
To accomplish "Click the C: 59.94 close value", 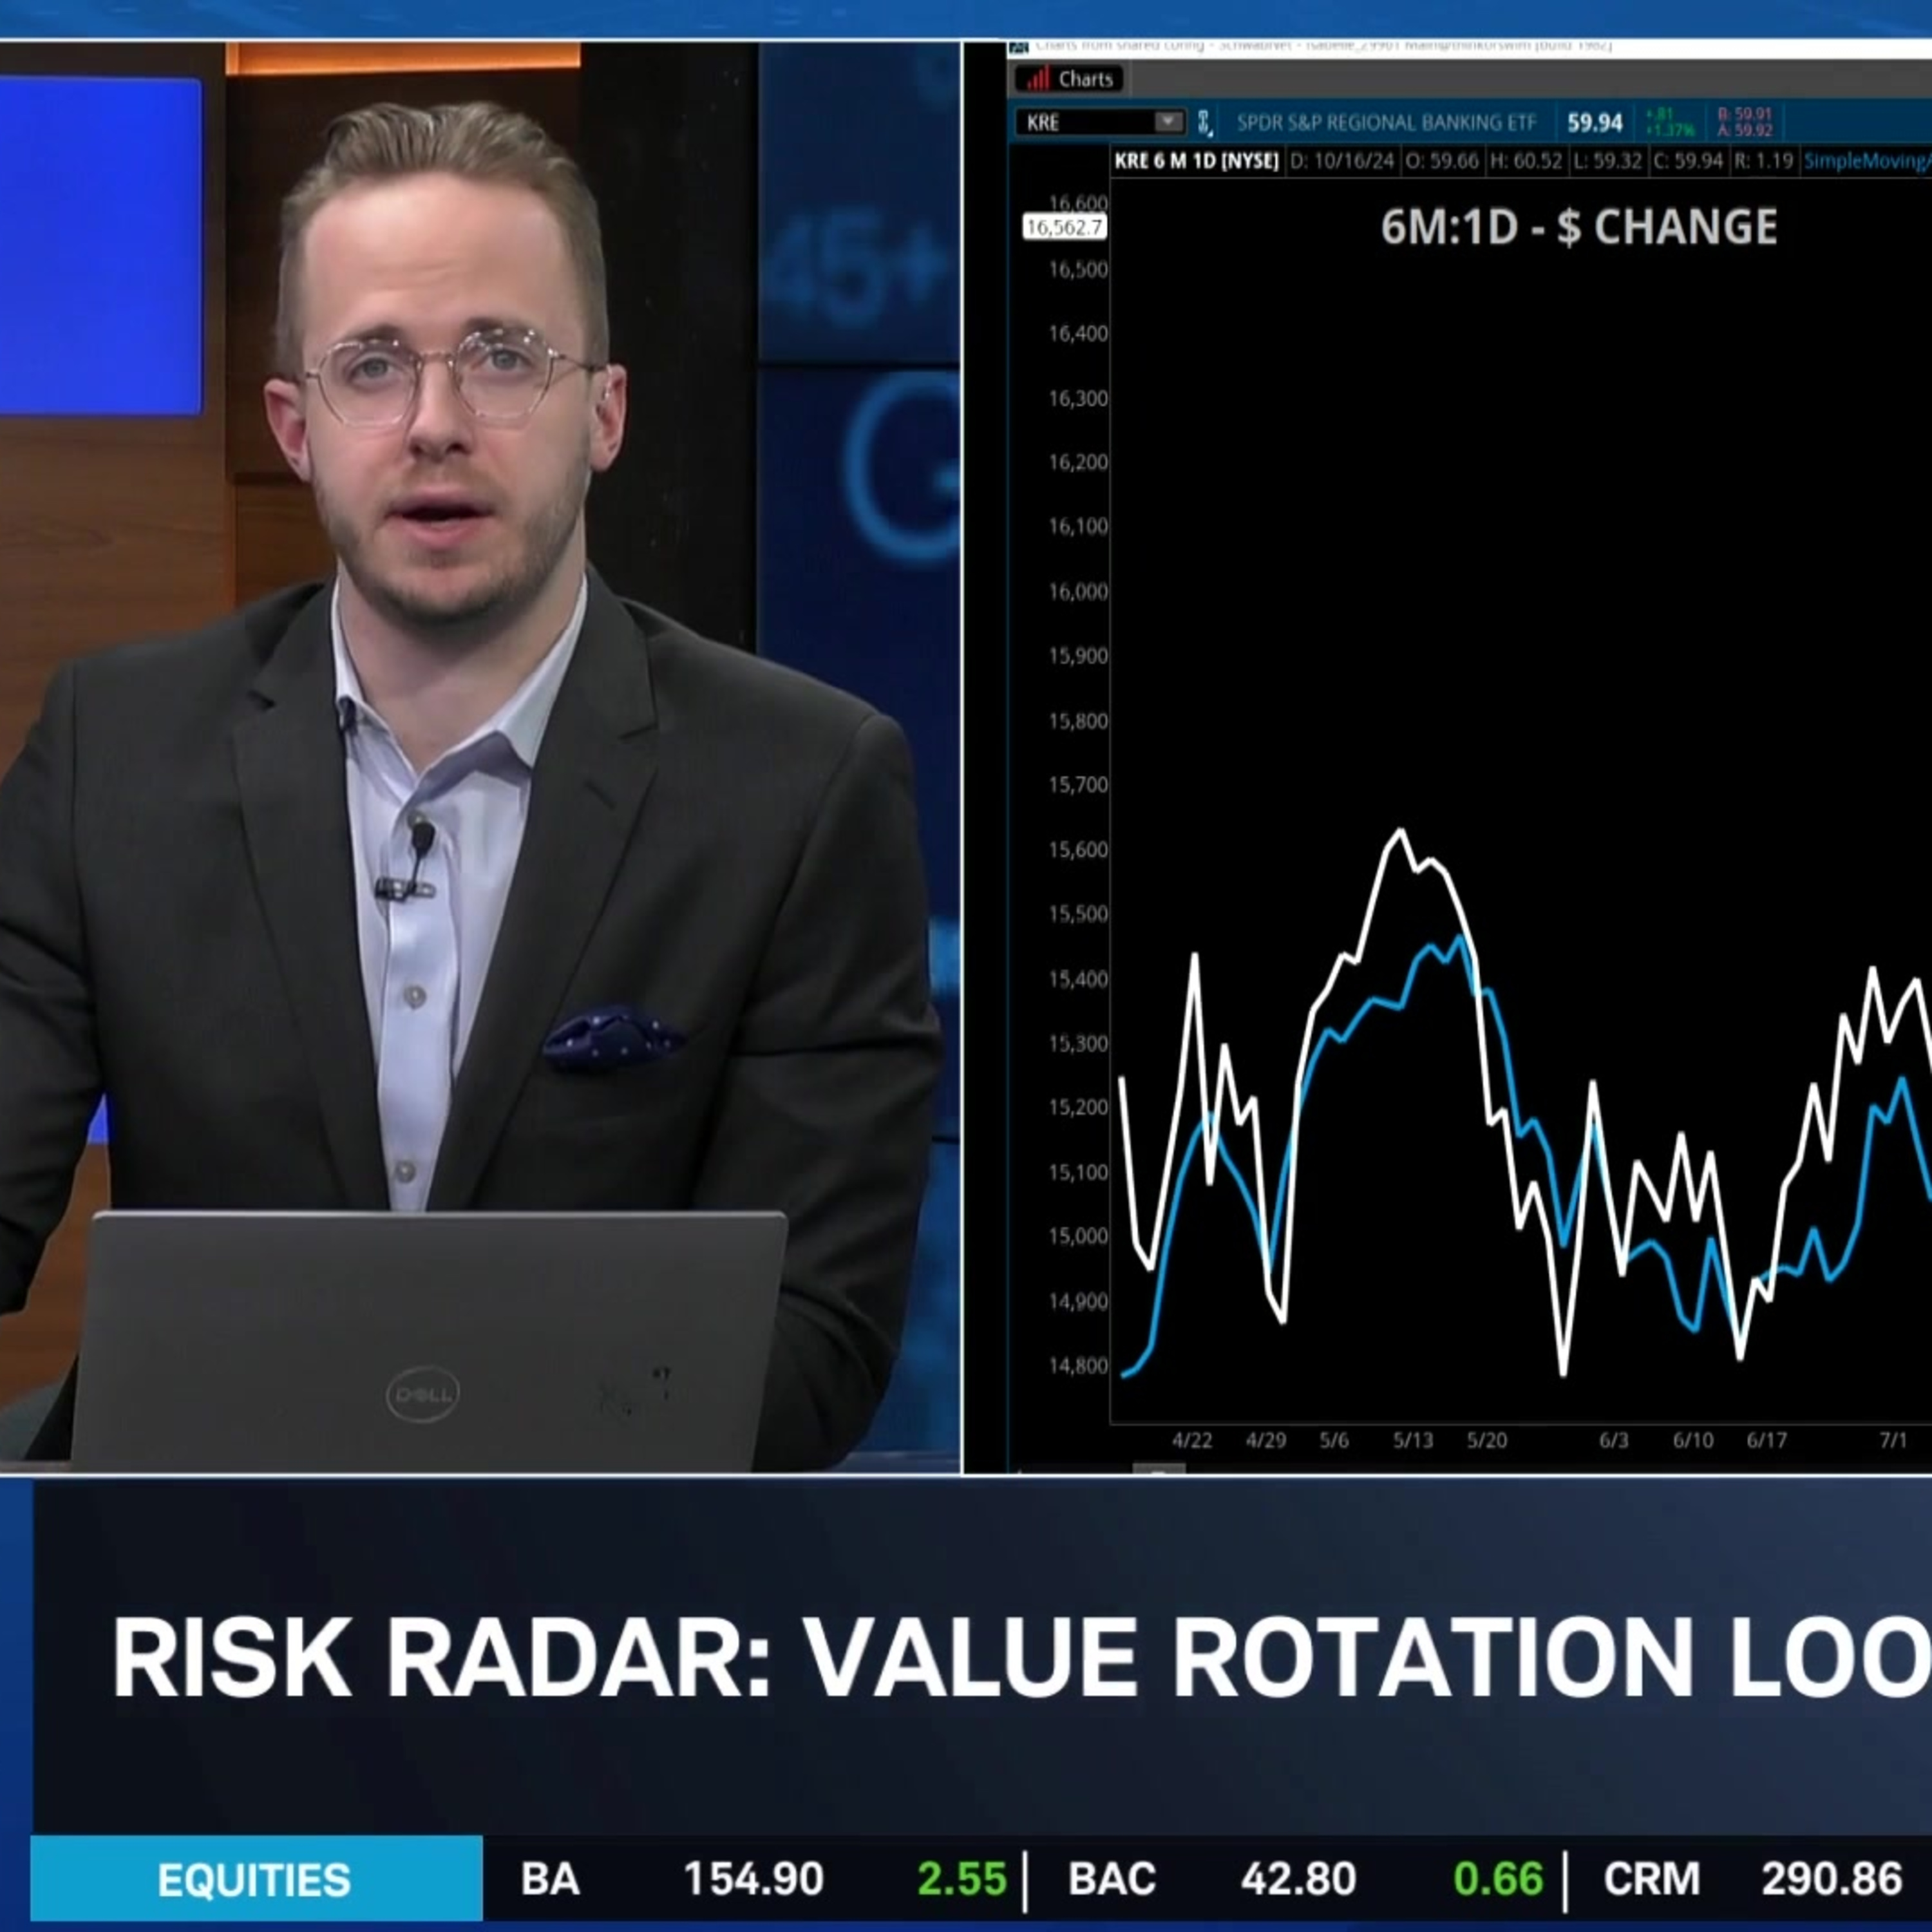I will point(1689,161).
